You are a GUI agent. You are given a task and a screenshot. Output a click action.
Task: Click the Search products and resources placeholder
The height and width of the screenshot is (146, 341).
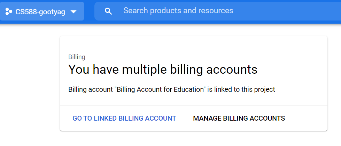tap(178, 11)
